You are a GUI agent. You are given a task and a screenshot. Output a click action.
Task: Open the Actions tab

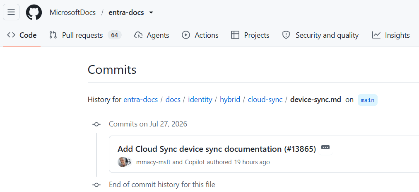[200, 35]
